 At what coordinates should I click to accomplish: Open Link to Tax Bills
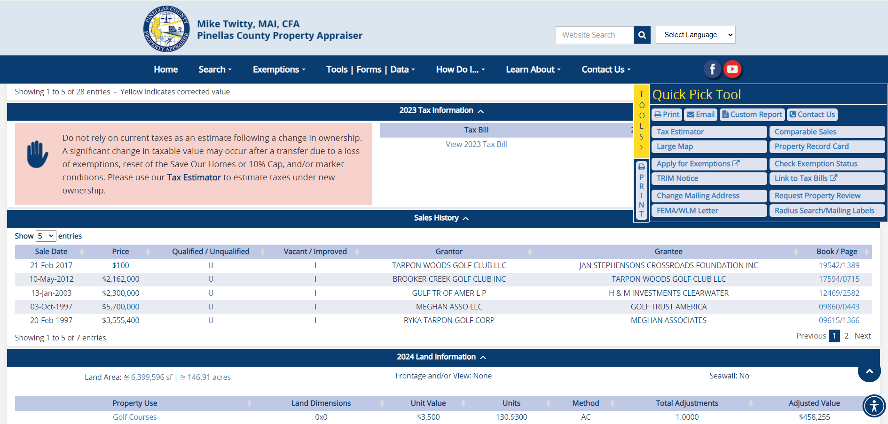click(827, 178)
